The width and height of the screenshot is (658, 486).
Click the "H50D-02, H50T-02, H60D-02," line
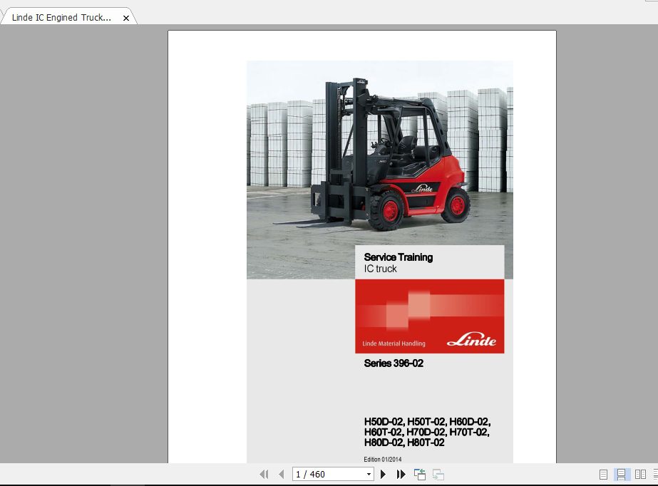coord(427,421)
